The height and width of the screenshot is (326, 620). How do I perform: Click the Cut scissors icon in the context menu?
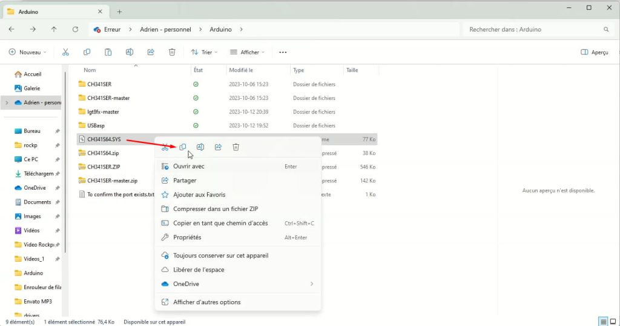click(165, 147)
